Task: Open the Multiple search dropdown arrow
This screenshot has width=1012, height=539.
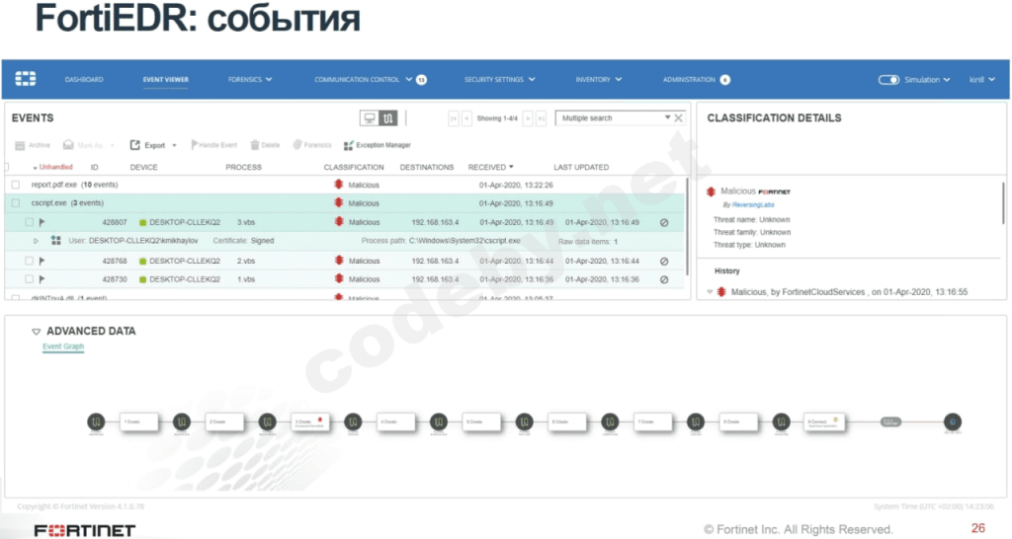Action: pyautogui.click(x=667, y=117)
